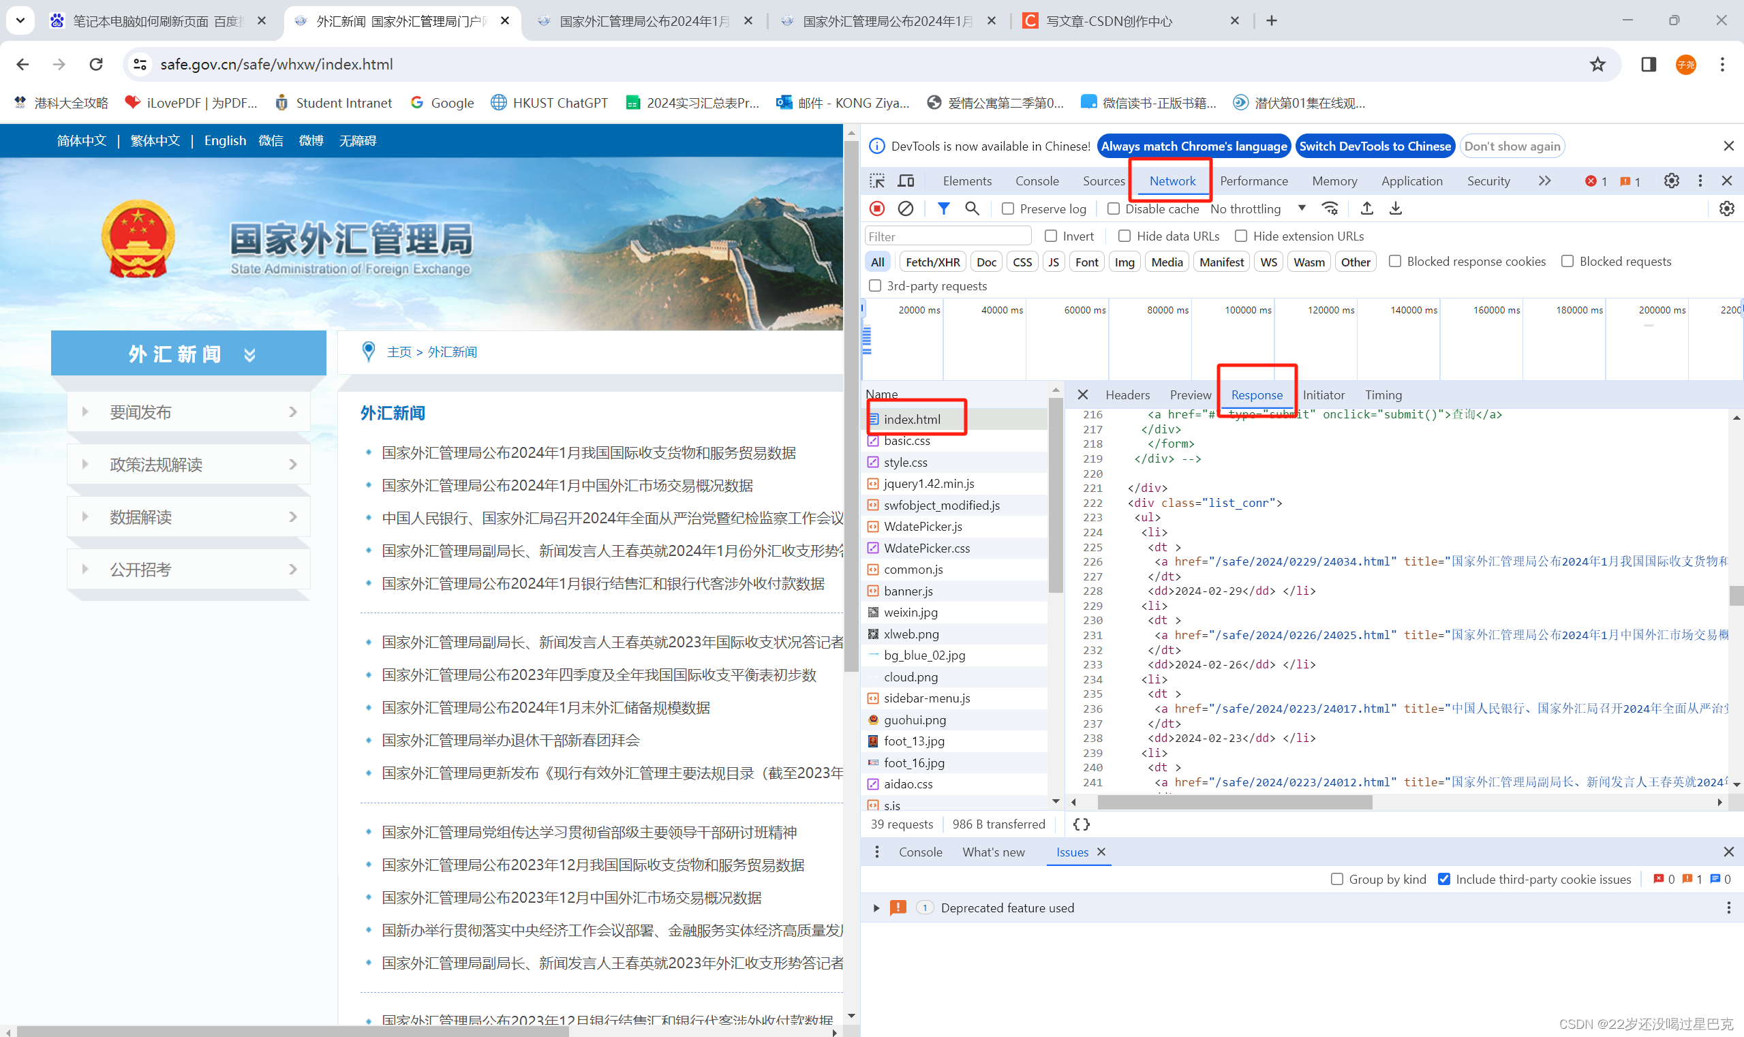Show more DevTools panels via chevron

(x=1544, y=181)
